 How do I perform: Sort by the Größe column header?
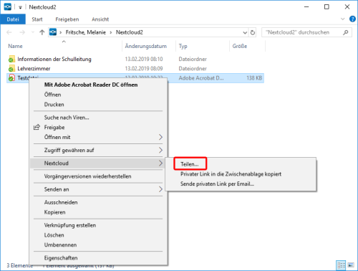(240, 46)
